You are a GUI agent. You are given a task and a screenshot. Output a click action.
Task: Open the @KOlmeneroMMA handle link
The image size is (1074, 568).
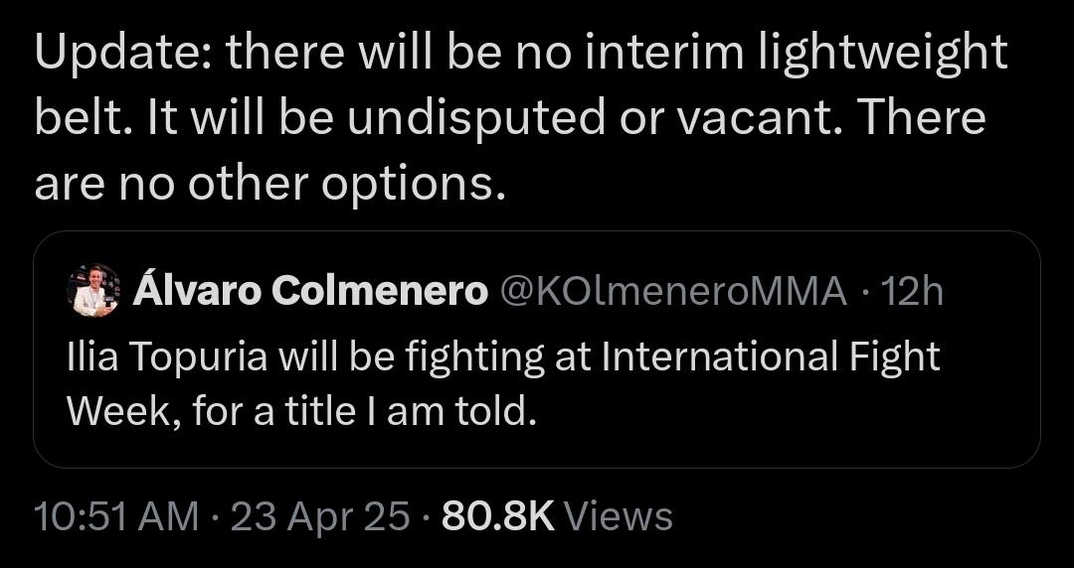click(671, 291)
